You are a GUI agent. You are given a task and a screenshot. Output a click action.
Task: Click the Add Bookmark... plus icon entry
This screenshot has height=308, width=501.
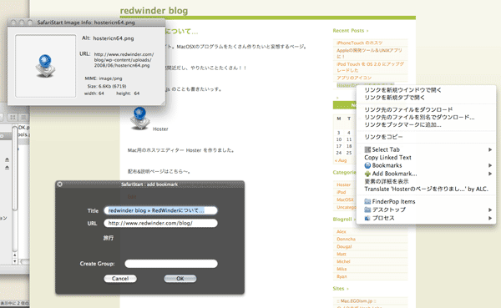[x=367, y=174]
